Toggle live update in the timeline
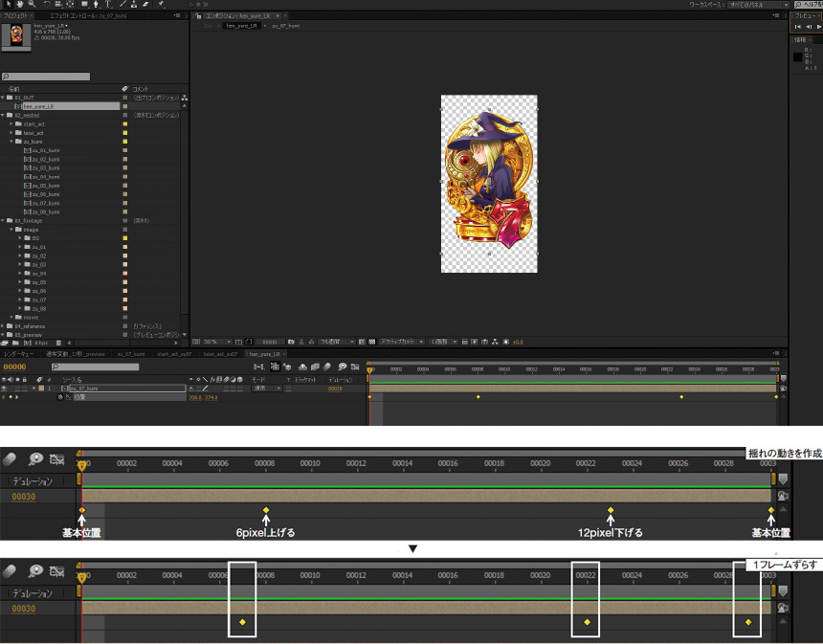The height and width of the screenshot is (644, 823). (275, 366)
